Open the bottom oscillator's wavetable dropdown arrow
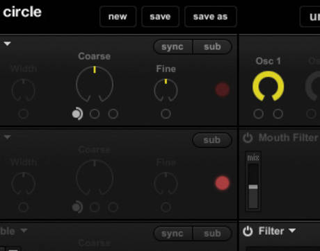Screen dimensions: 320x251 click(24, 230)
